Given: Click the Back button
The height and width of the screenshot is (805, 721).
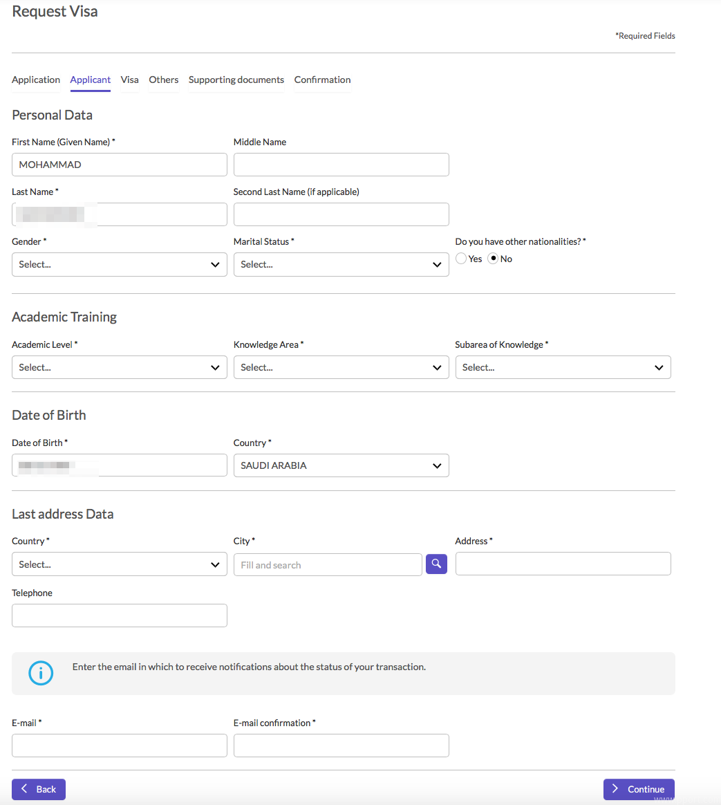Looking at the screenshot, I should point(39,789).
